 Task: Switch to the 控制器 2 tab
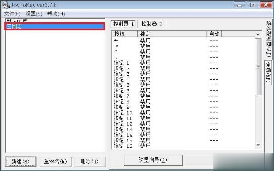pos(152,24)
